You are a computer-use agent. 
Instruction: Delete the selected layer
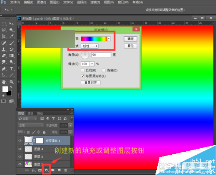coord(66,170)
